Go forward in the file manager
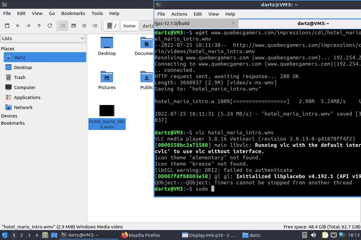 point(28,26)
